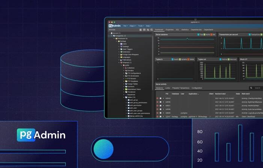Click the Tables (13) node icon

click(x=126, y=97)
